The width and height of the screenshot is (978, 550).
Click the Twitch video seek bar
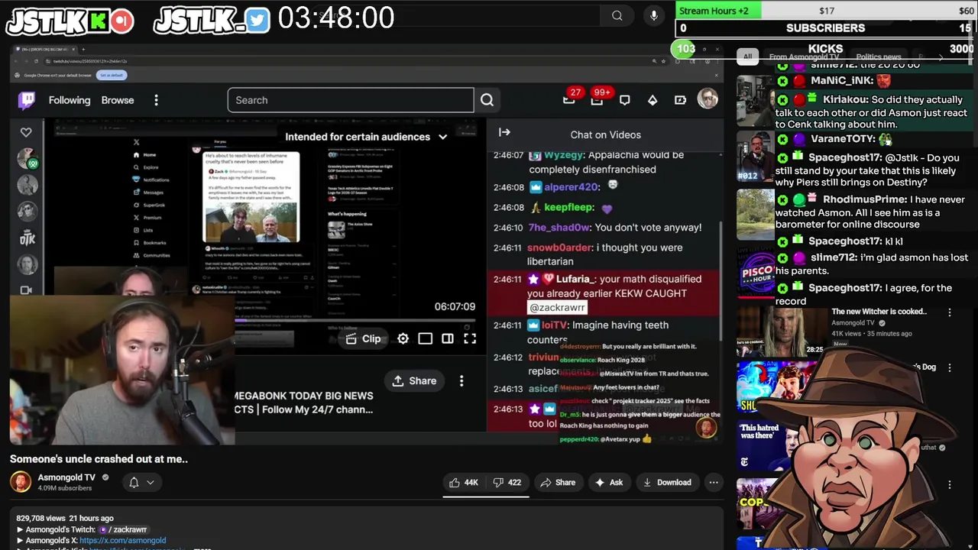point(355,322)
